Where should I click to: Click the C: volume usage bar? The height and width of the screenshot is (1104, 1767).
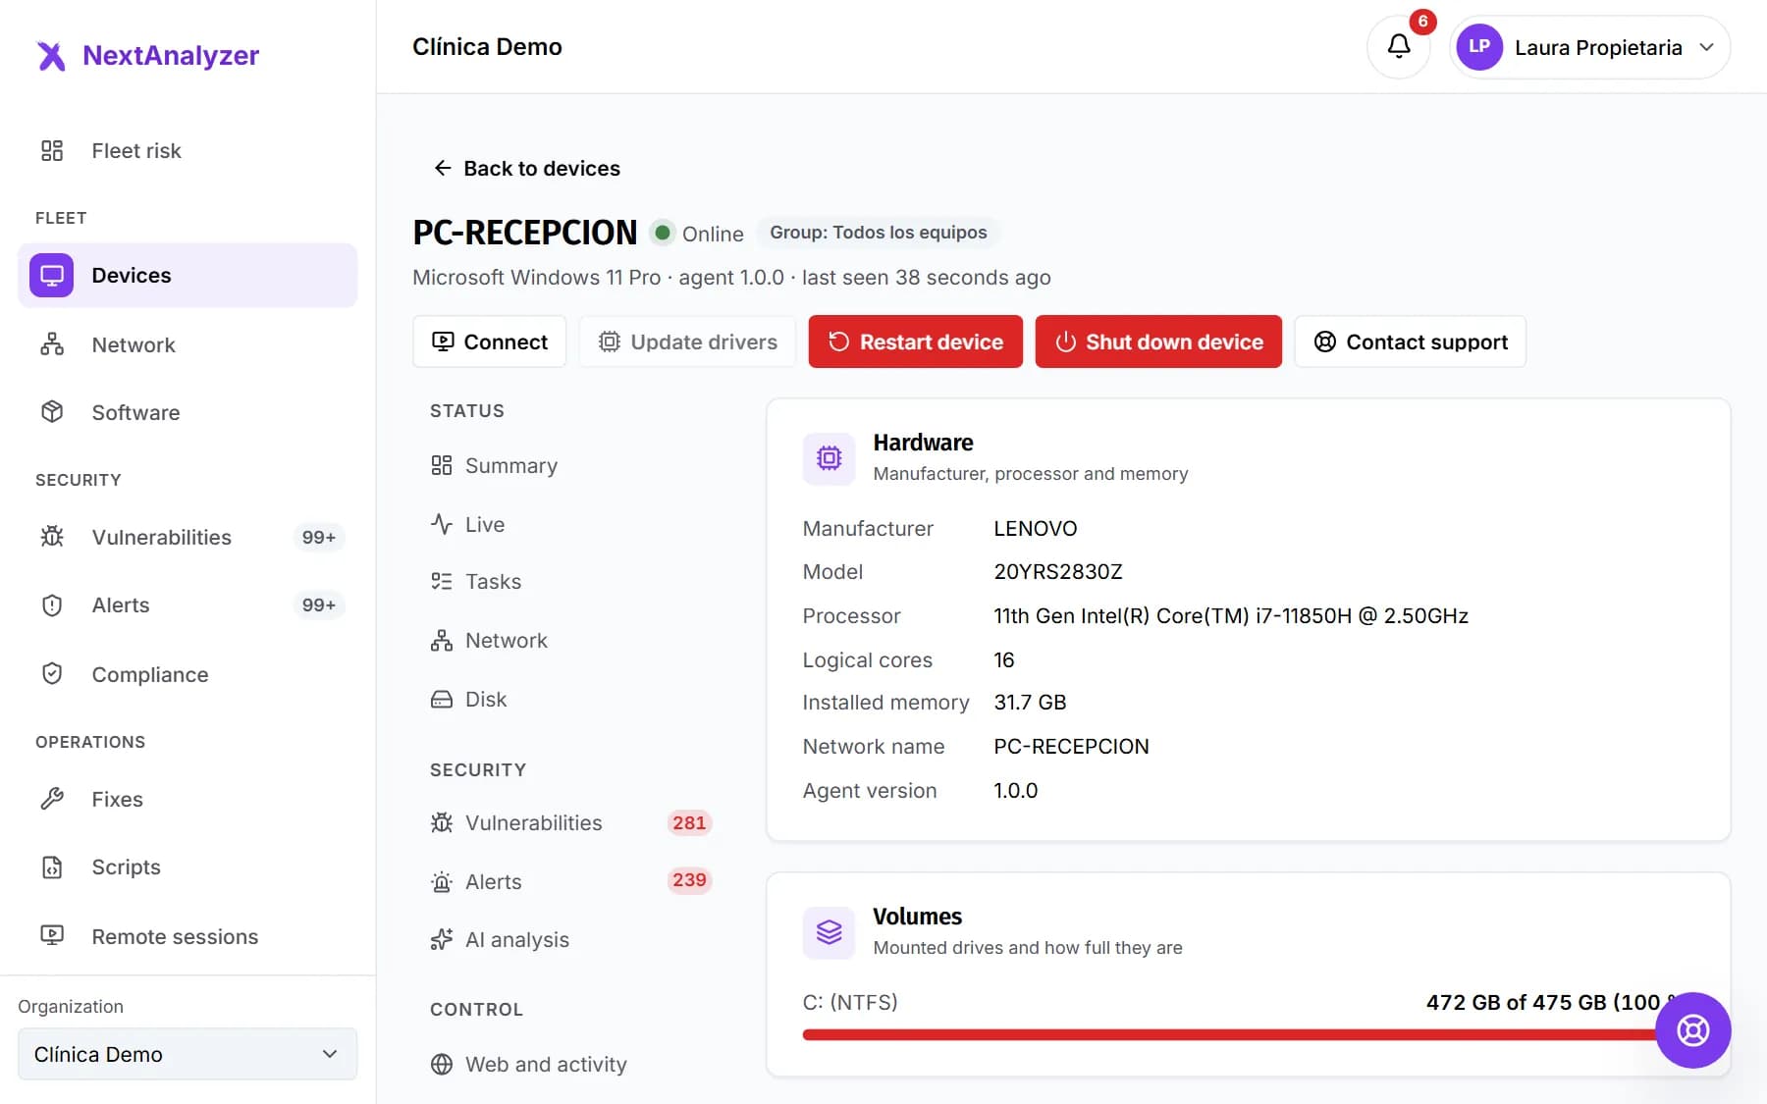pyautogui.click(x=1248, y=1034)
